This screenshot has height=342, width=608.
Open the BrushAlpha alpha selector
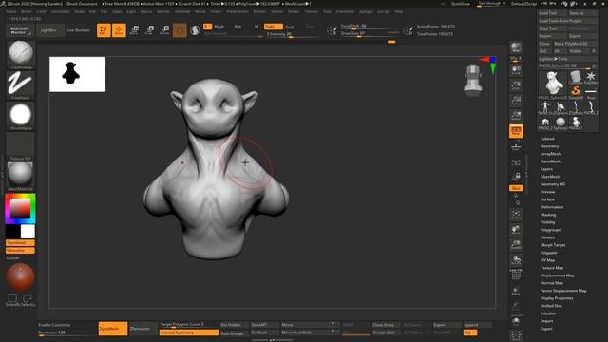(21, 116)
